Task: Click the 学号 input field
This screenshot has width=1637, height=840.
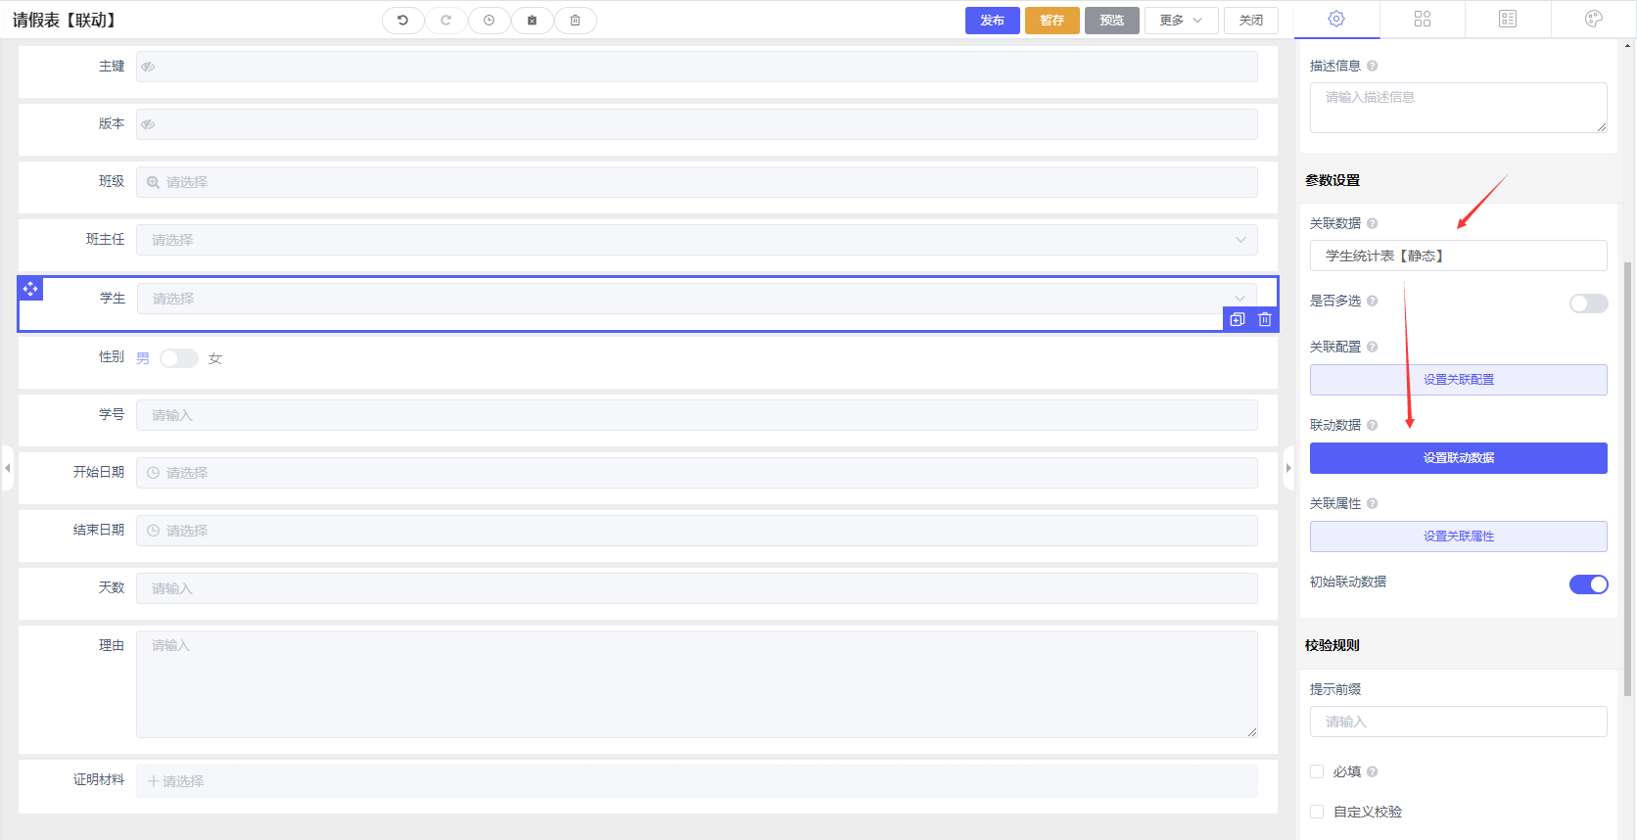Action: (x=696, y=415)
